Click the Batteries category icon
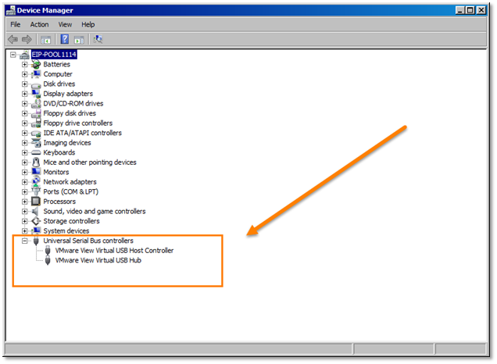The height and width of the screenshot is (364, 497). [x=36, y=65]
